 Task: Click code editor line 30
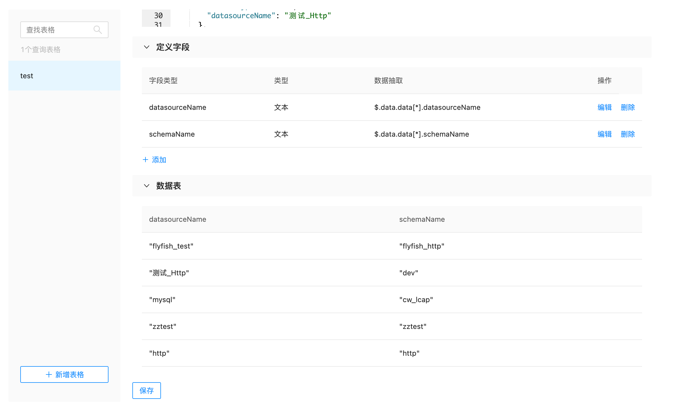(x=269, y=16)
